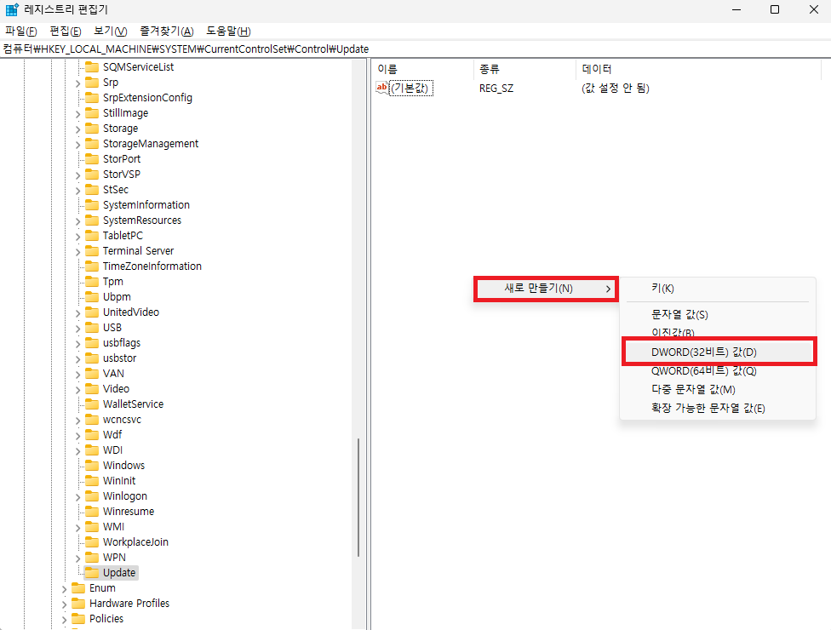This screenshot has height=630, width=831.
Task: Click the Tpm folder icon
Action: tap(92, 281)
